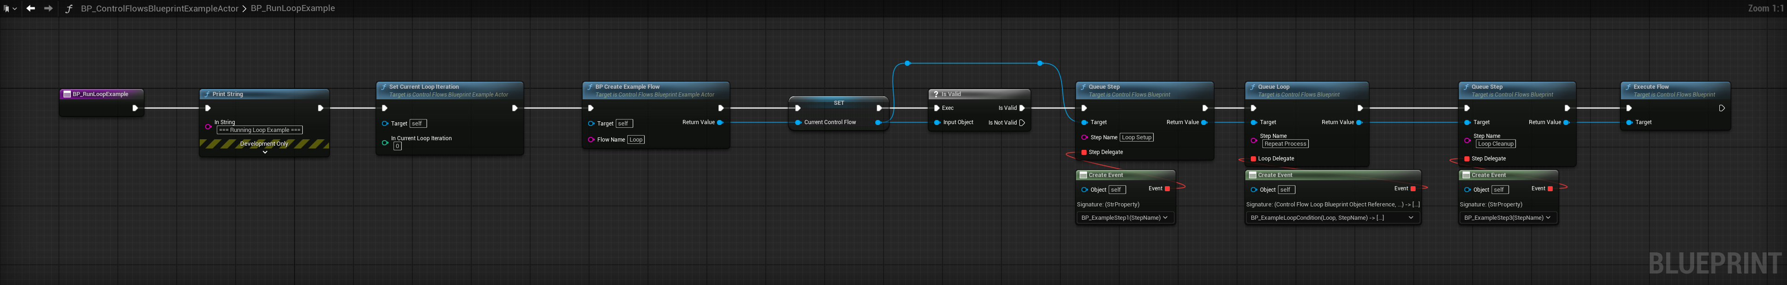Viewport: 1787px width, 285px height.
Task: Click the Queue Loop function icon
Action: [x=1252, y=87]
